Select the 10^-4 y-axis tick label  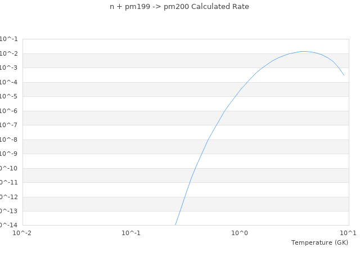pyautogui.click(x=9, y=82)
